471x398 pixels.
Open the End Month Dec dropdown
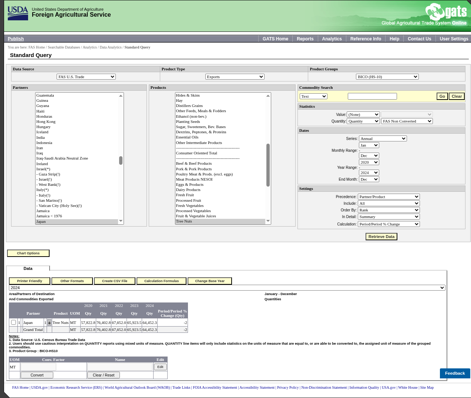pyautogui.click(x=369, y=179)
